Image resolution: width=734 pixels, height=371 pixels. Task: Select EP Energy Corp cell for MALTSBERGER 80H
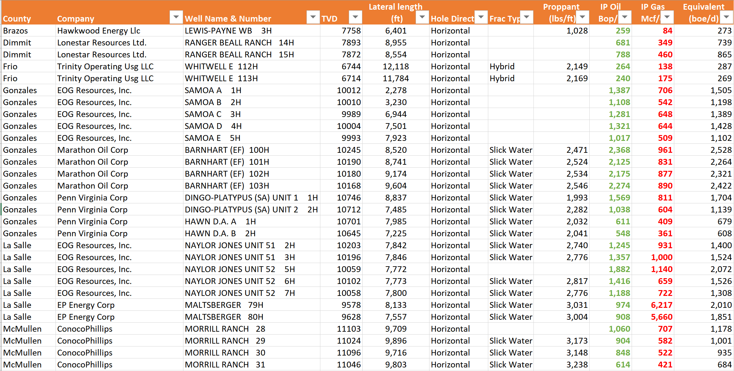pos(119,317)
